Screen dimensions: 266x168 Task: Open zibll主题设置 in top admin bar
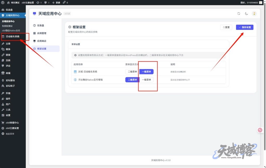point(28,3)
